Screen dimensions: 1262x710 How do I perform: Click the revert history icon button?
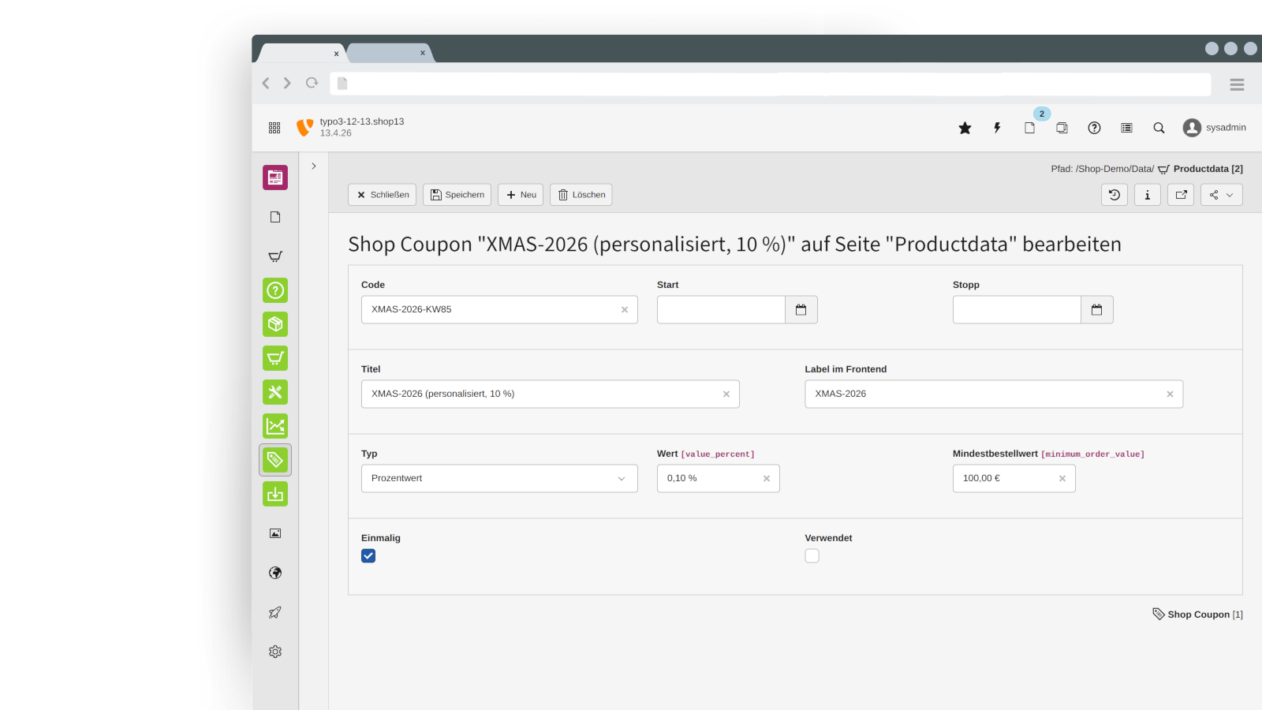[1114, 195]
